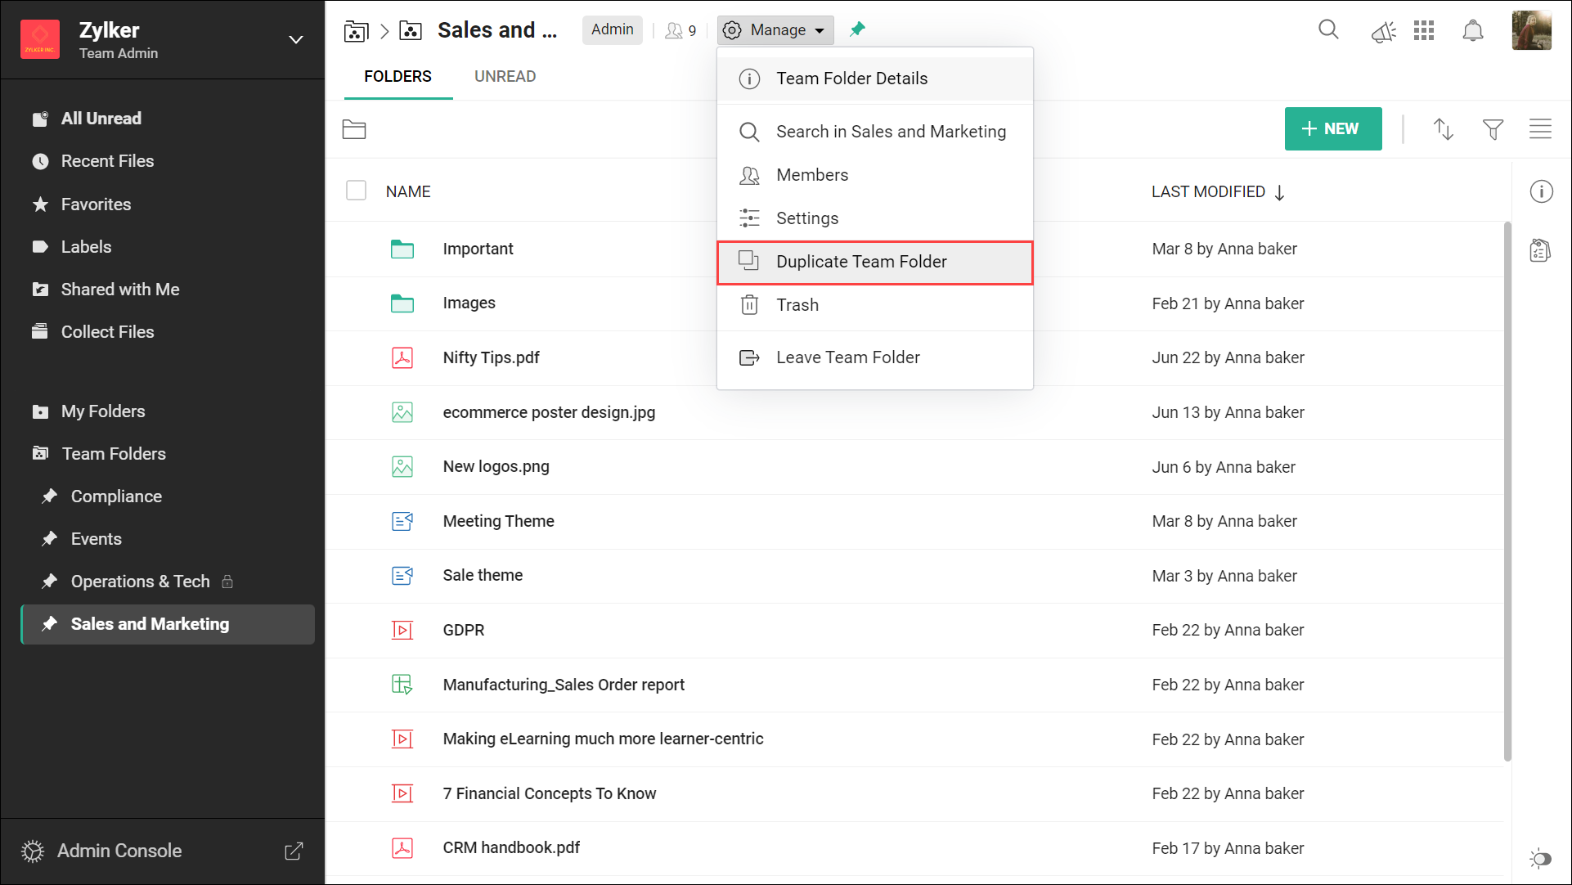
Task: Open Admin Console link in sidebar
Action: coord(119,851)
